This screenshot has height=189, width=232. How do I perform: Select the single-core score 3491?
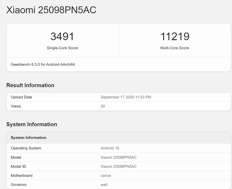[62, 37]
